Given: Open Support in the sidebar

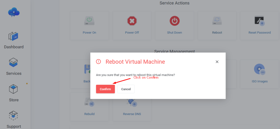Looking at the screenshot, I should (x=14, y=119).
